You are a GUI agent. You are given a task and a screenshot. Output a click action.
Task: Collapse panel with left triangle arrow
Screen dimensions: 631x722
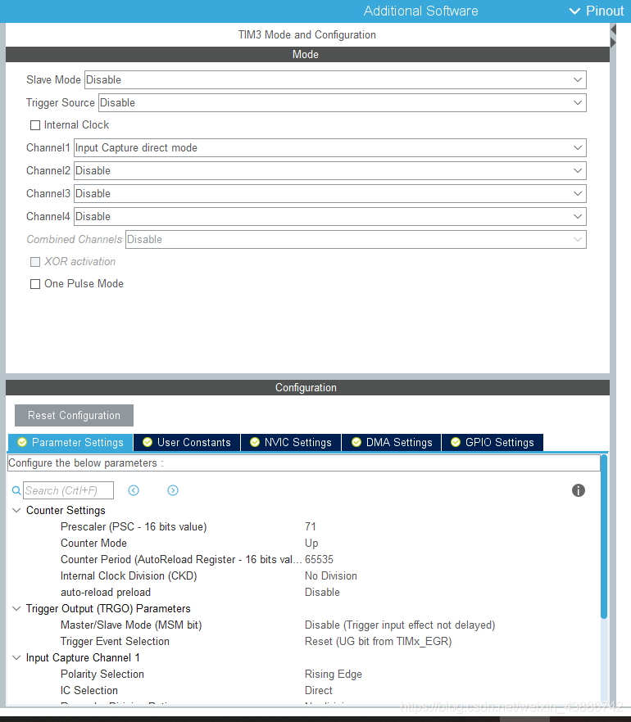click(x=614, y=29)
